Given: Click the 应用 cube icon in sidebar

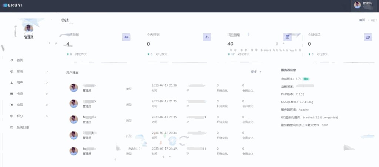Looking at the screenshot, I should pos(11,72).
